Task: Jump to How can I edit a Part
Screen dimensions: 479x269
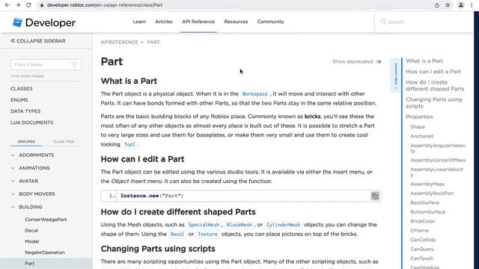Action: (433, 72)
